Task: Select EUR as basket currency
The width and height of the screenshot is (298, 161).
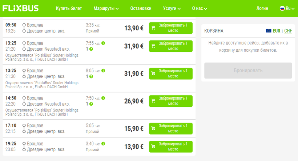Action: click(277, 31)
